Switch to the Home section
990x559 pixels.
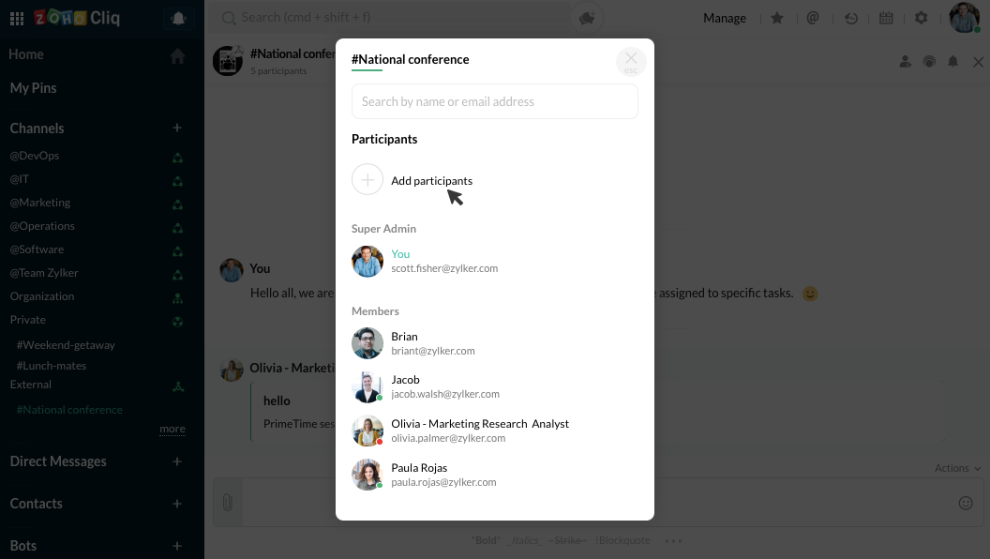click(25, 54)
